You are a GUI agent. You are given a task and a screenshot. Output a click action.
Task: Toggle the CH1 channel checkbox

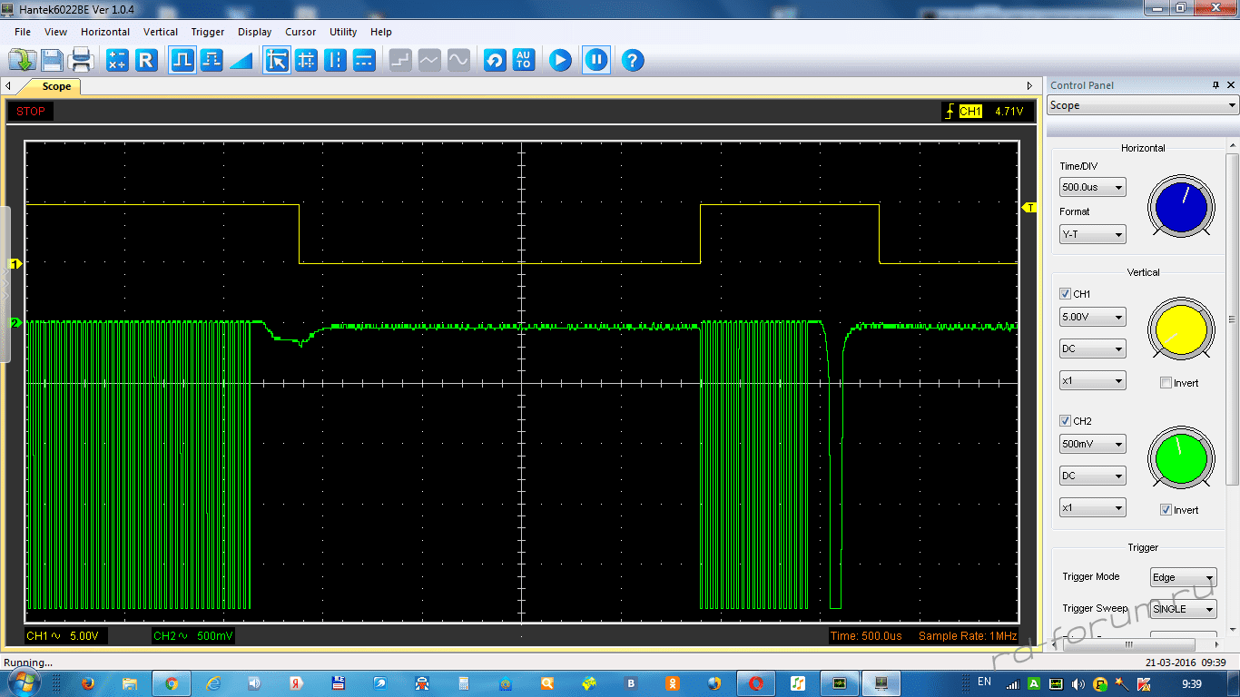pyautogui.click(x=1065, y=294)
